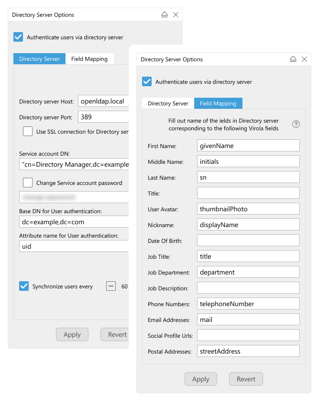Switch to the Directory Server tab
The width and height of the screenshot is (319, 401).
point(167,103)
